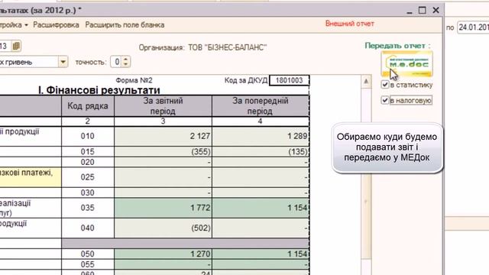The width and height of the screenshot is (489, 275).
Task: Open the Настройка dropdown menu
Action: tap(14, 25)
